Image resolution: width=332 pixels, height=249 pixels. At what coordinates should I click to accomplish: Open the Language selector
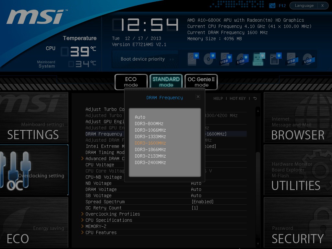click(x=304, y=6)
